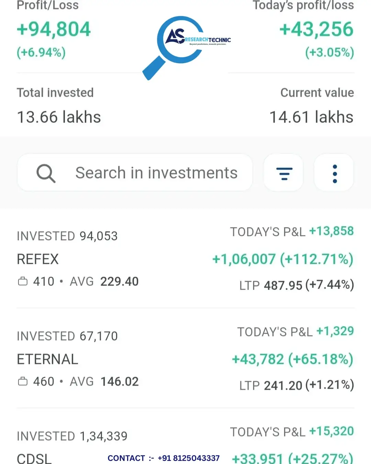Select Today's profit/loss +43,256 value
Image resolution: width=371 pixels, height=464 pixels.
click(x=316, y=29)
